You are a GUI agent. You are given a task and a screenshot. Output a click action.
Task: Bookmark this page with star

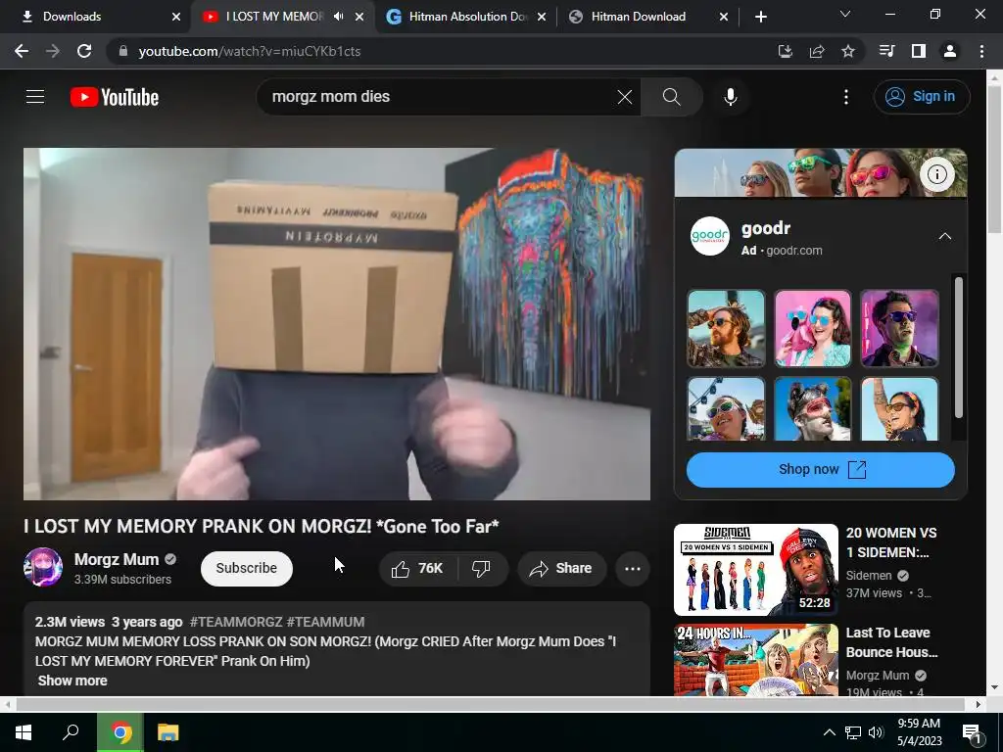tap(847, 51)
